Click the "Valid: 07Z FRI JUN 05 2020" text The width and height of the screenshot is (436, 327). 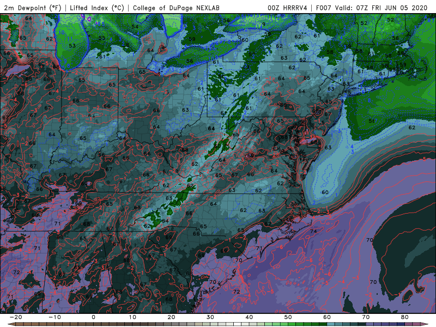(x=381, y=8)
